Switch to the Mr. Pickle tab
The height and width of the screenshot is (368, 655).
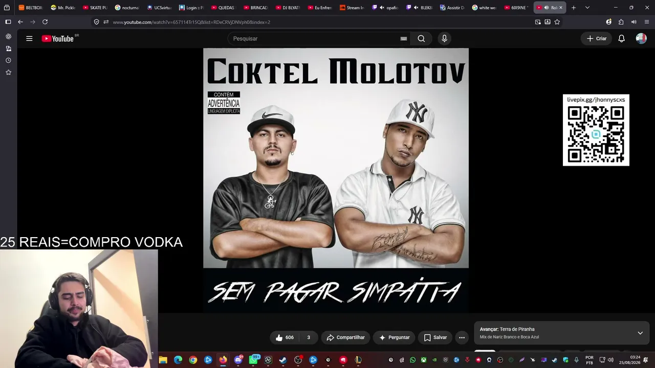(x=63, y=8)
